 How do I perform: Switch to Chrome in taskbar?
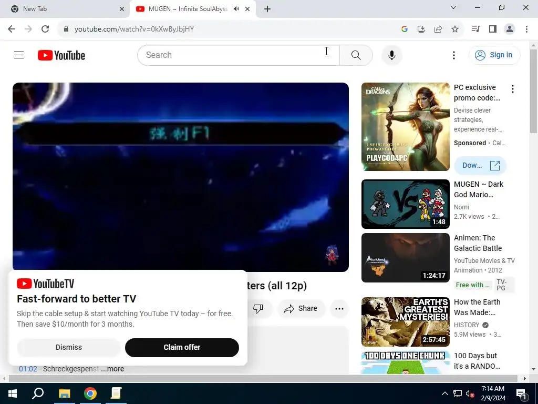click(90, 393)
